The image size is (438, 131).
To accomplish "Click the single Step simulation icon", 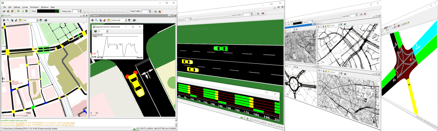I will 26,11.
